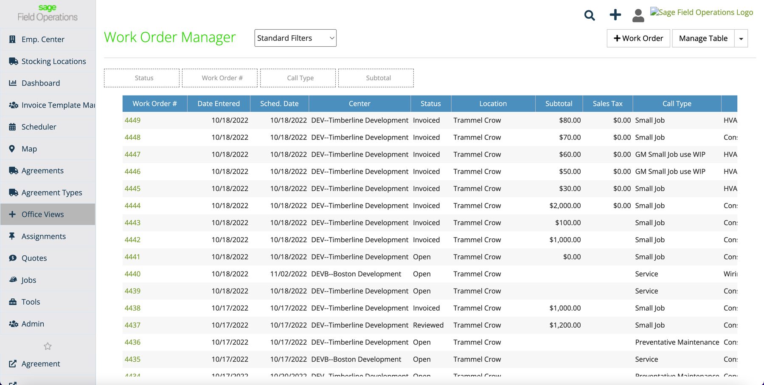Open work order 4440 link

click(132, 274)
